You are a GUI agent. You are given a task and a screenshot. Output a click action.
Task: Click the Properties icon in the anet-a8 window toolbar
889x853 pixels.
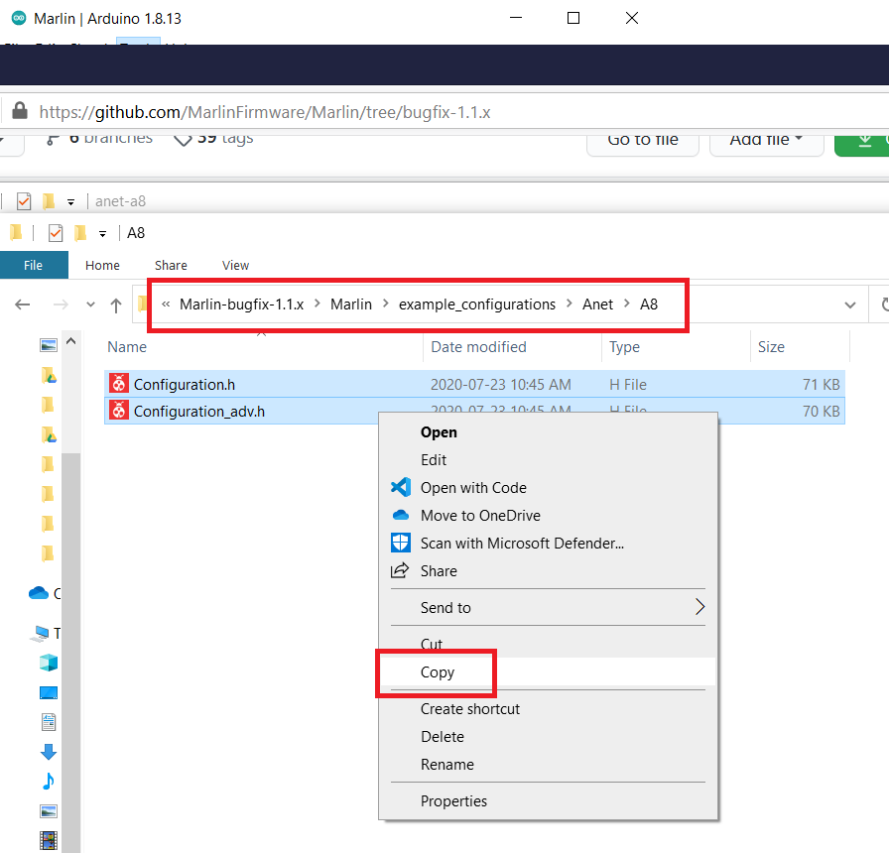pyautogui.click(x=24, y=201)
